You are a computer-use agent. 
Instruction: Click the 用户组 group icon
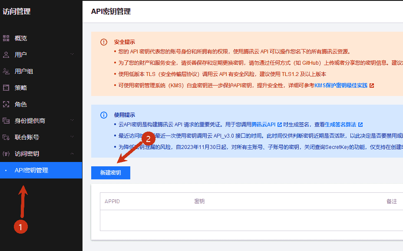pos(6,71)
